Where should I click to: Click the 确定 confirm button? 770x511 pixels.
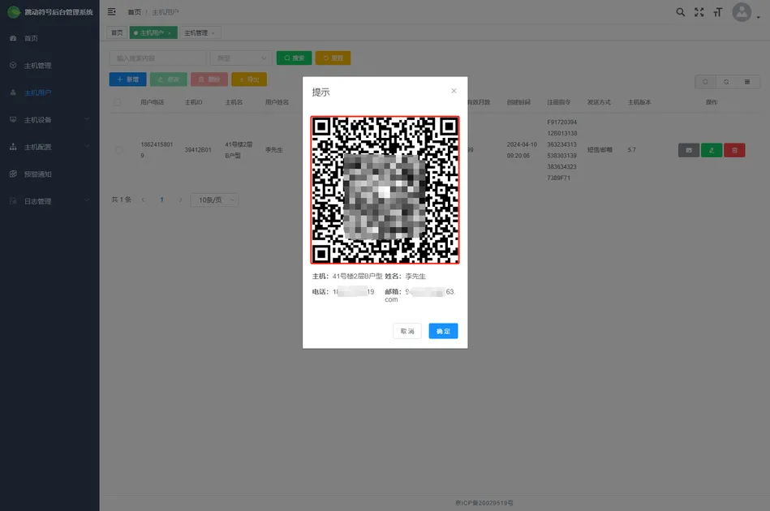pyautogui.click(x=443, y=331)
